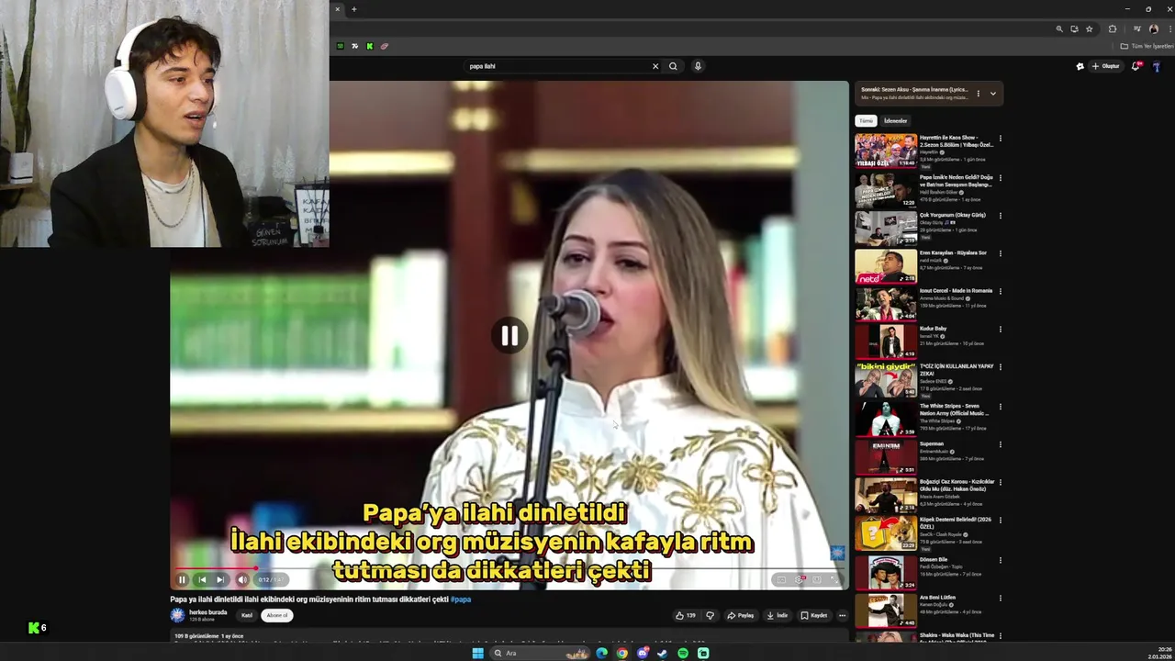1175x661 pixels.
Task: Open Chrome three-dot menu
Action: (x=1169, y=28)
